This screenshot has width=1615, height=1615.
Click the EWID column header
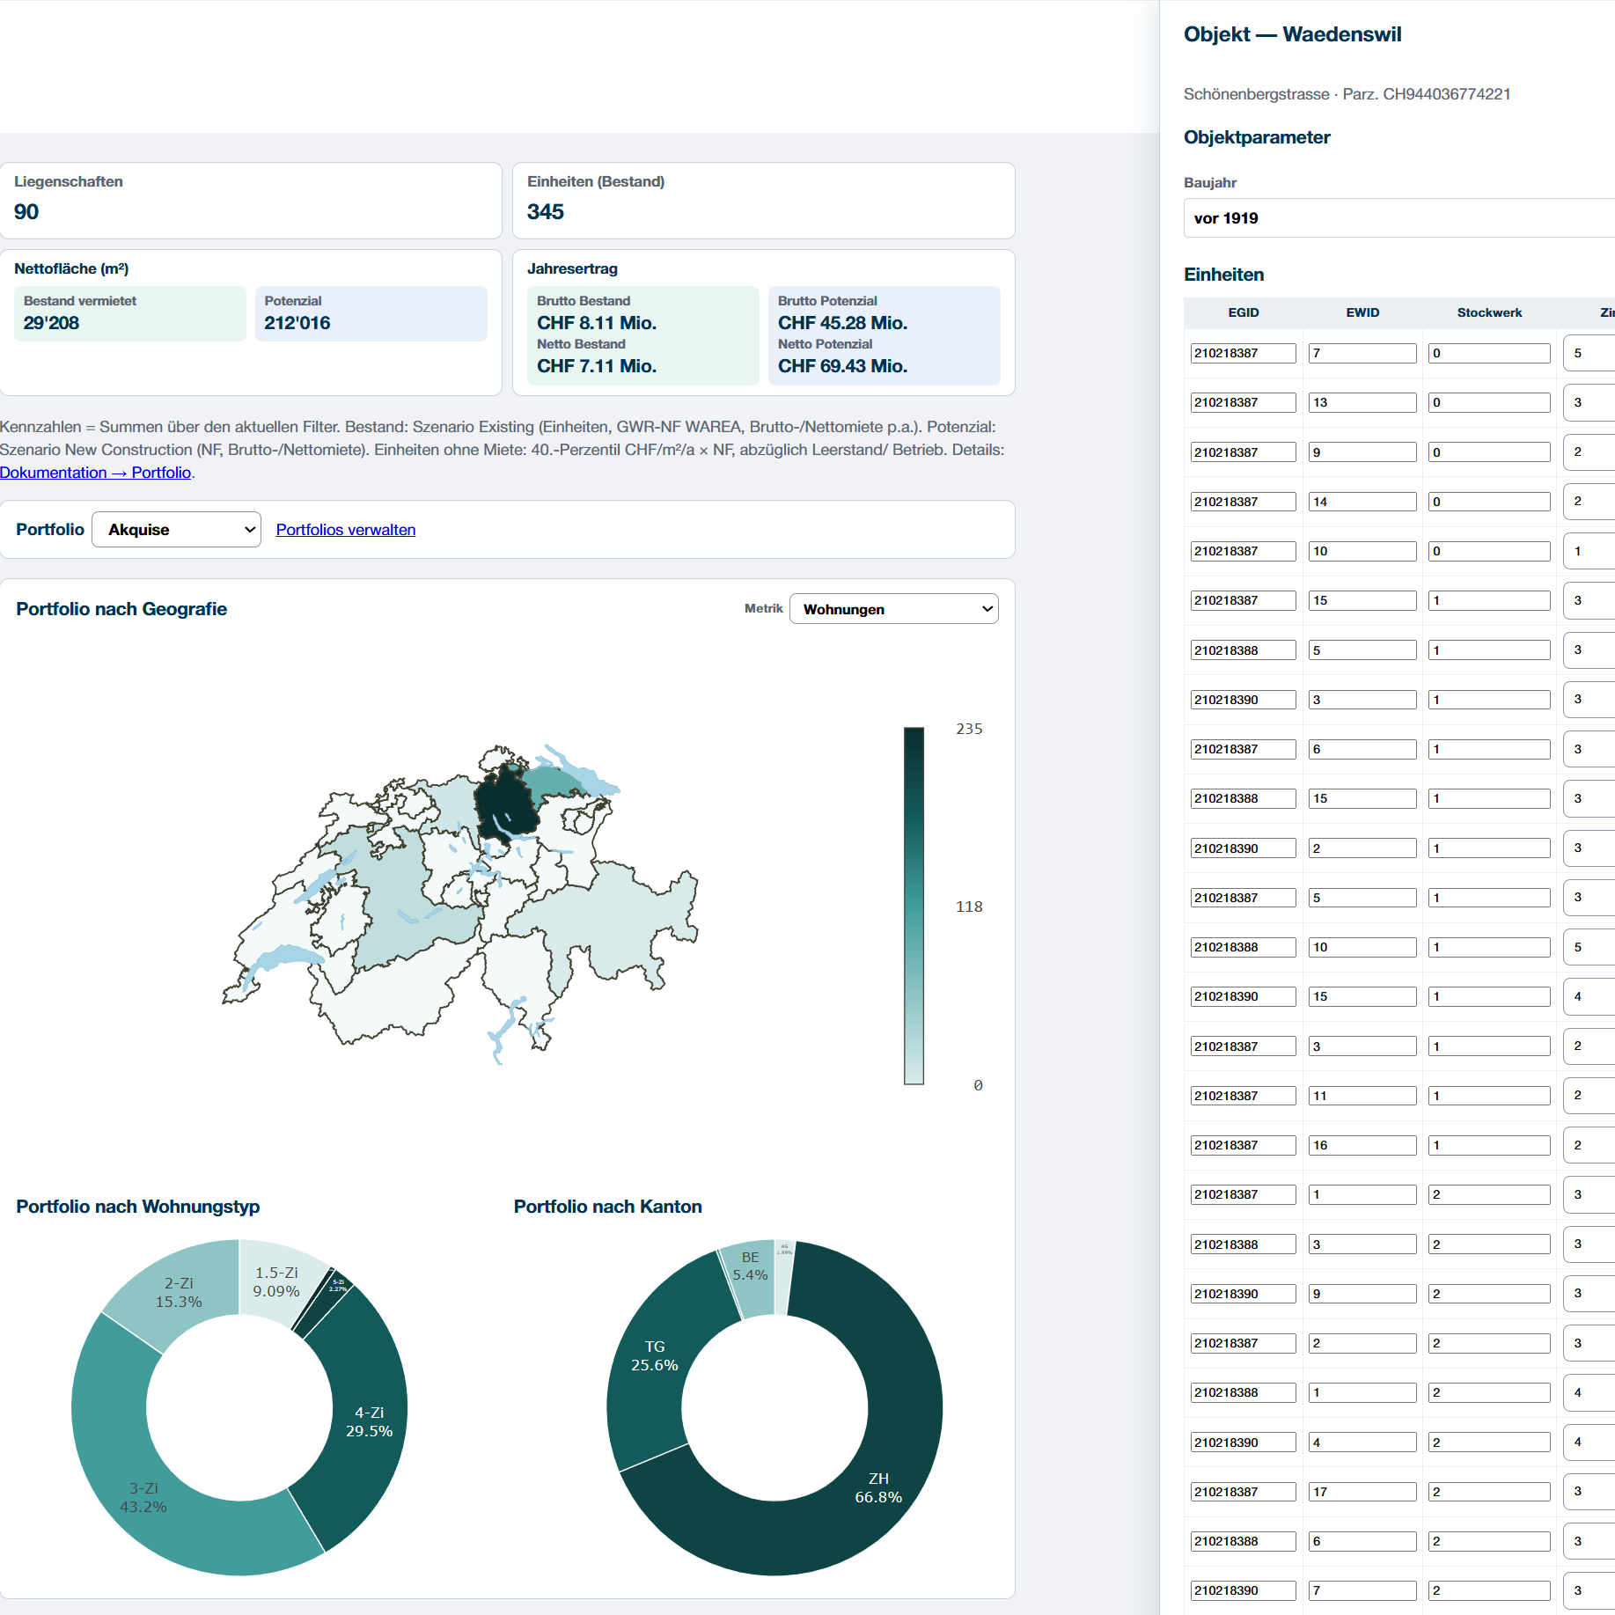coord(1362,312)
